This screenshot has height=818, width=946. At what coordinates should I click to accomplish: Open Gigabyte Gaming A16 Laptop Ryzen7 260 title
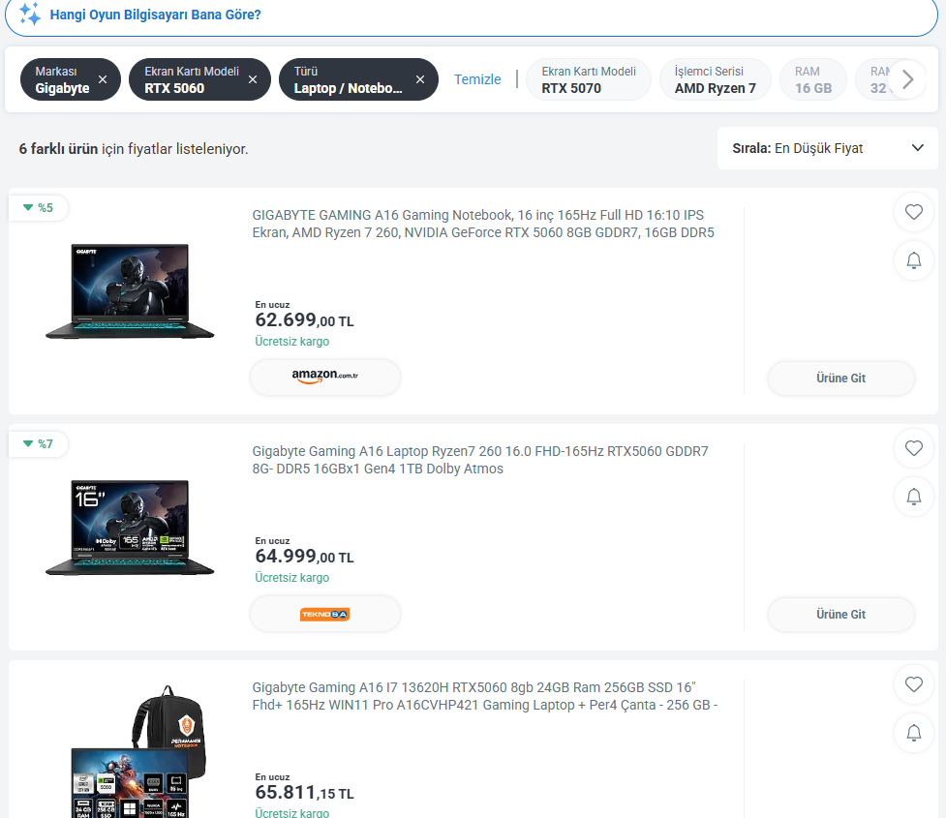click(480, 460)
